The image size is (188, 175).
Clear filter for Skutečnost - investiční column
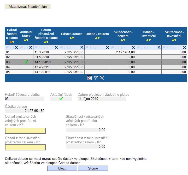point(185,47)
